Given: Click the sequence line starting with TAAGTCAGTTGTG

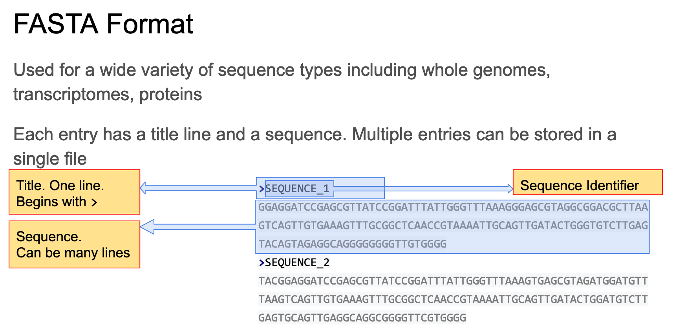Looking at the screenshot, I should coord(453,299).
